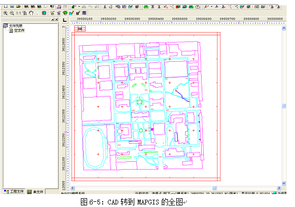Click the horizontal scrollbar right arrow
The image size is (295, 207).
point(279,188)
